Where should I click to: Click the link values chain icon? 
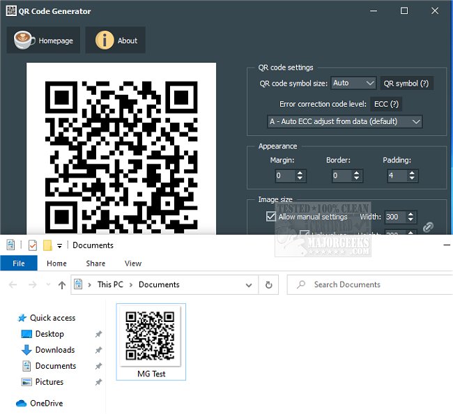coord(428,227)
